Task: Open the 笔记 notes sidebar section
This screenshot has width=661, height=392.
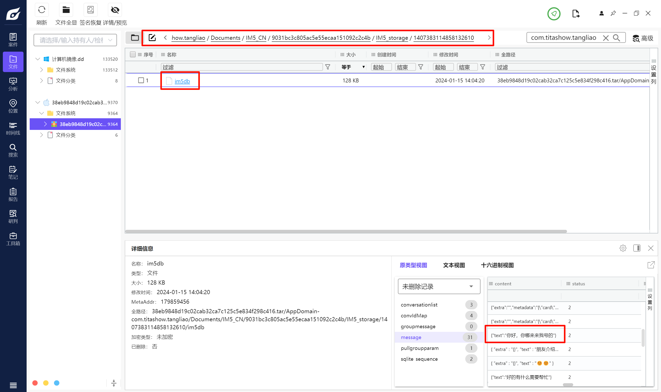Action: coord(13,173)
